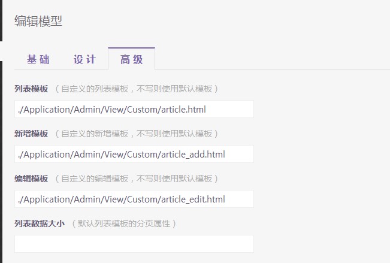This screenshot has width=390, height=263.
Task: Click the empty 列表数据大小 input field
Action: pos(134,244)
